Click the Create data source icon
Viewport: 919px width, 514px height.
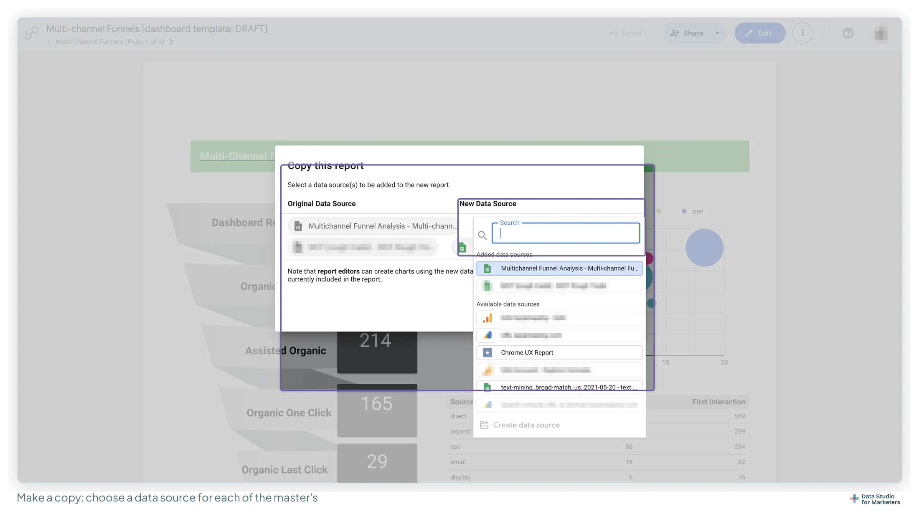[x=484, y=425]
